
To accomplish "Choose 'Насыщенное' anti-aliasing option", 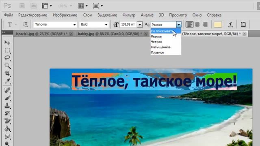I will click(166, 47).
